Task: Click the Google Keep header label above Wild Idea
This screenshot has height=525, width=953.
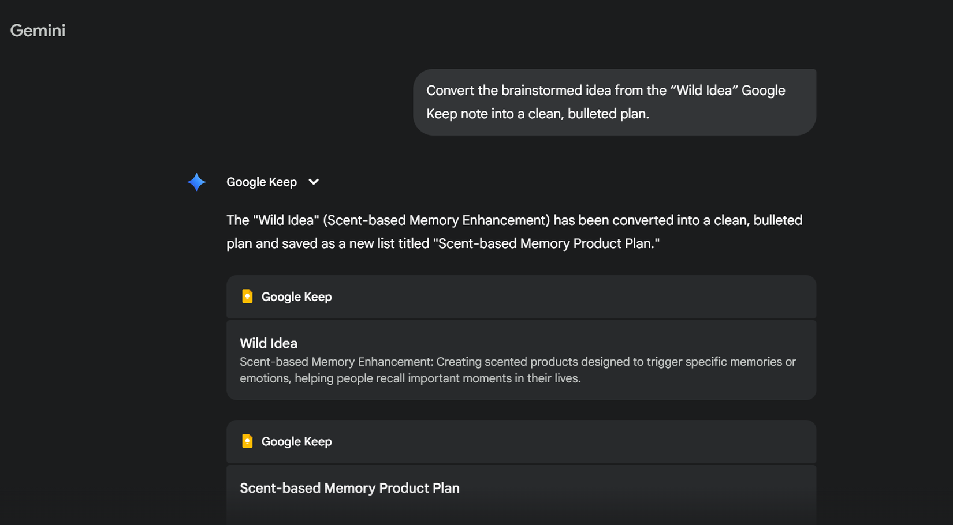Action: [296, 297]
